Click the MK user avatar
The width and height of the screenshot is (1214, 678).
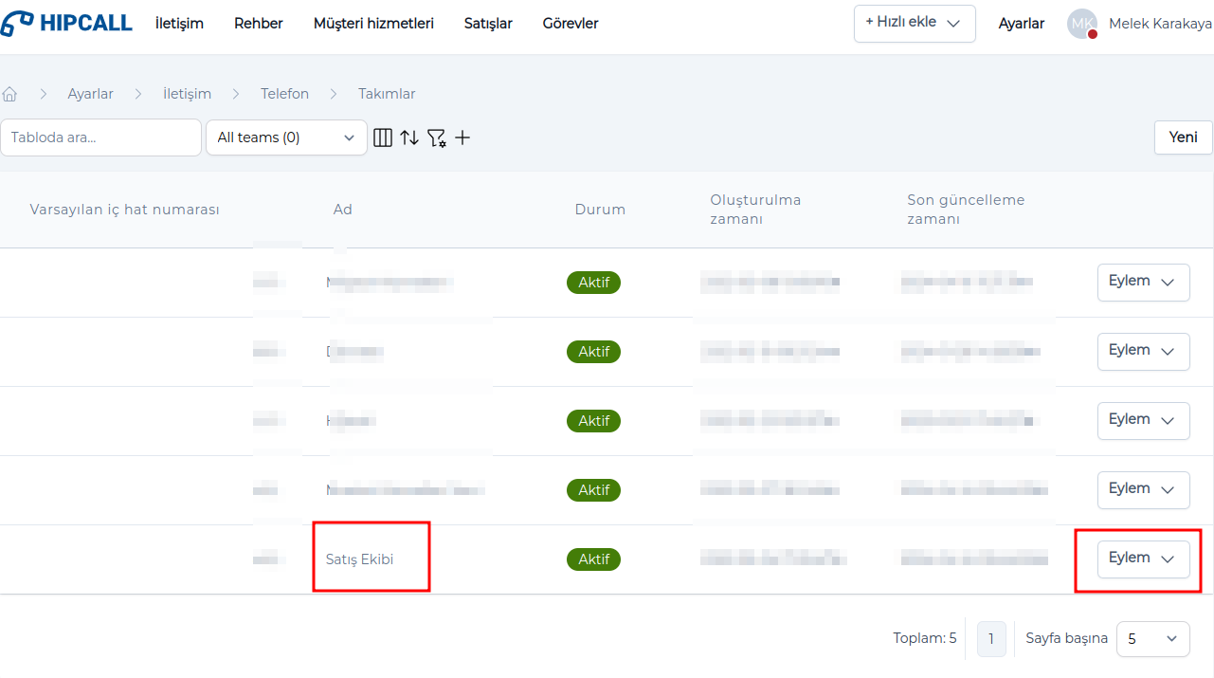(x=1082, y=24)
